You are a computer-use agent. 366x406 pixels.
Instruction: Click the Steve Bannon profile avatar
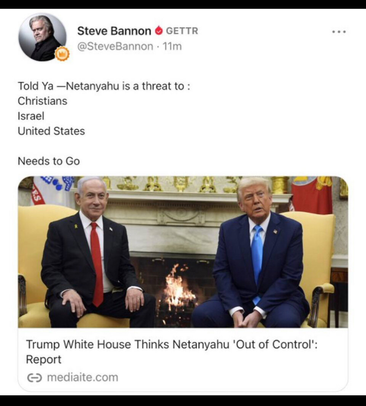click(x=42, y=37)
